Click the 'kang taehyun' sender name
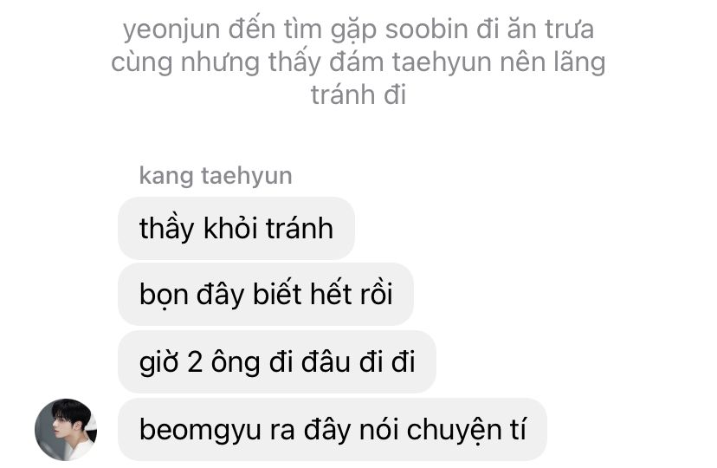 pos(216,176)
